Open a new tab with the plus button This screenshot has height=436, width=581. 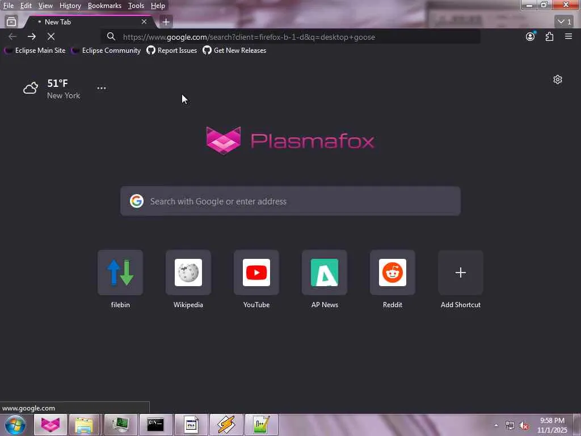click(x=166, y=22)
